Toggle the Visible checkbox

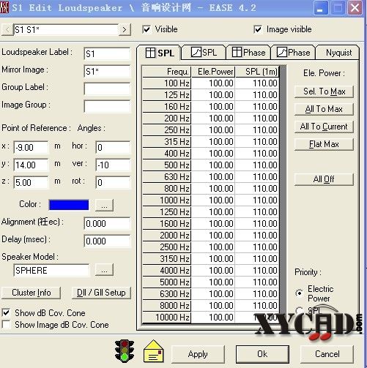[147, 29]
